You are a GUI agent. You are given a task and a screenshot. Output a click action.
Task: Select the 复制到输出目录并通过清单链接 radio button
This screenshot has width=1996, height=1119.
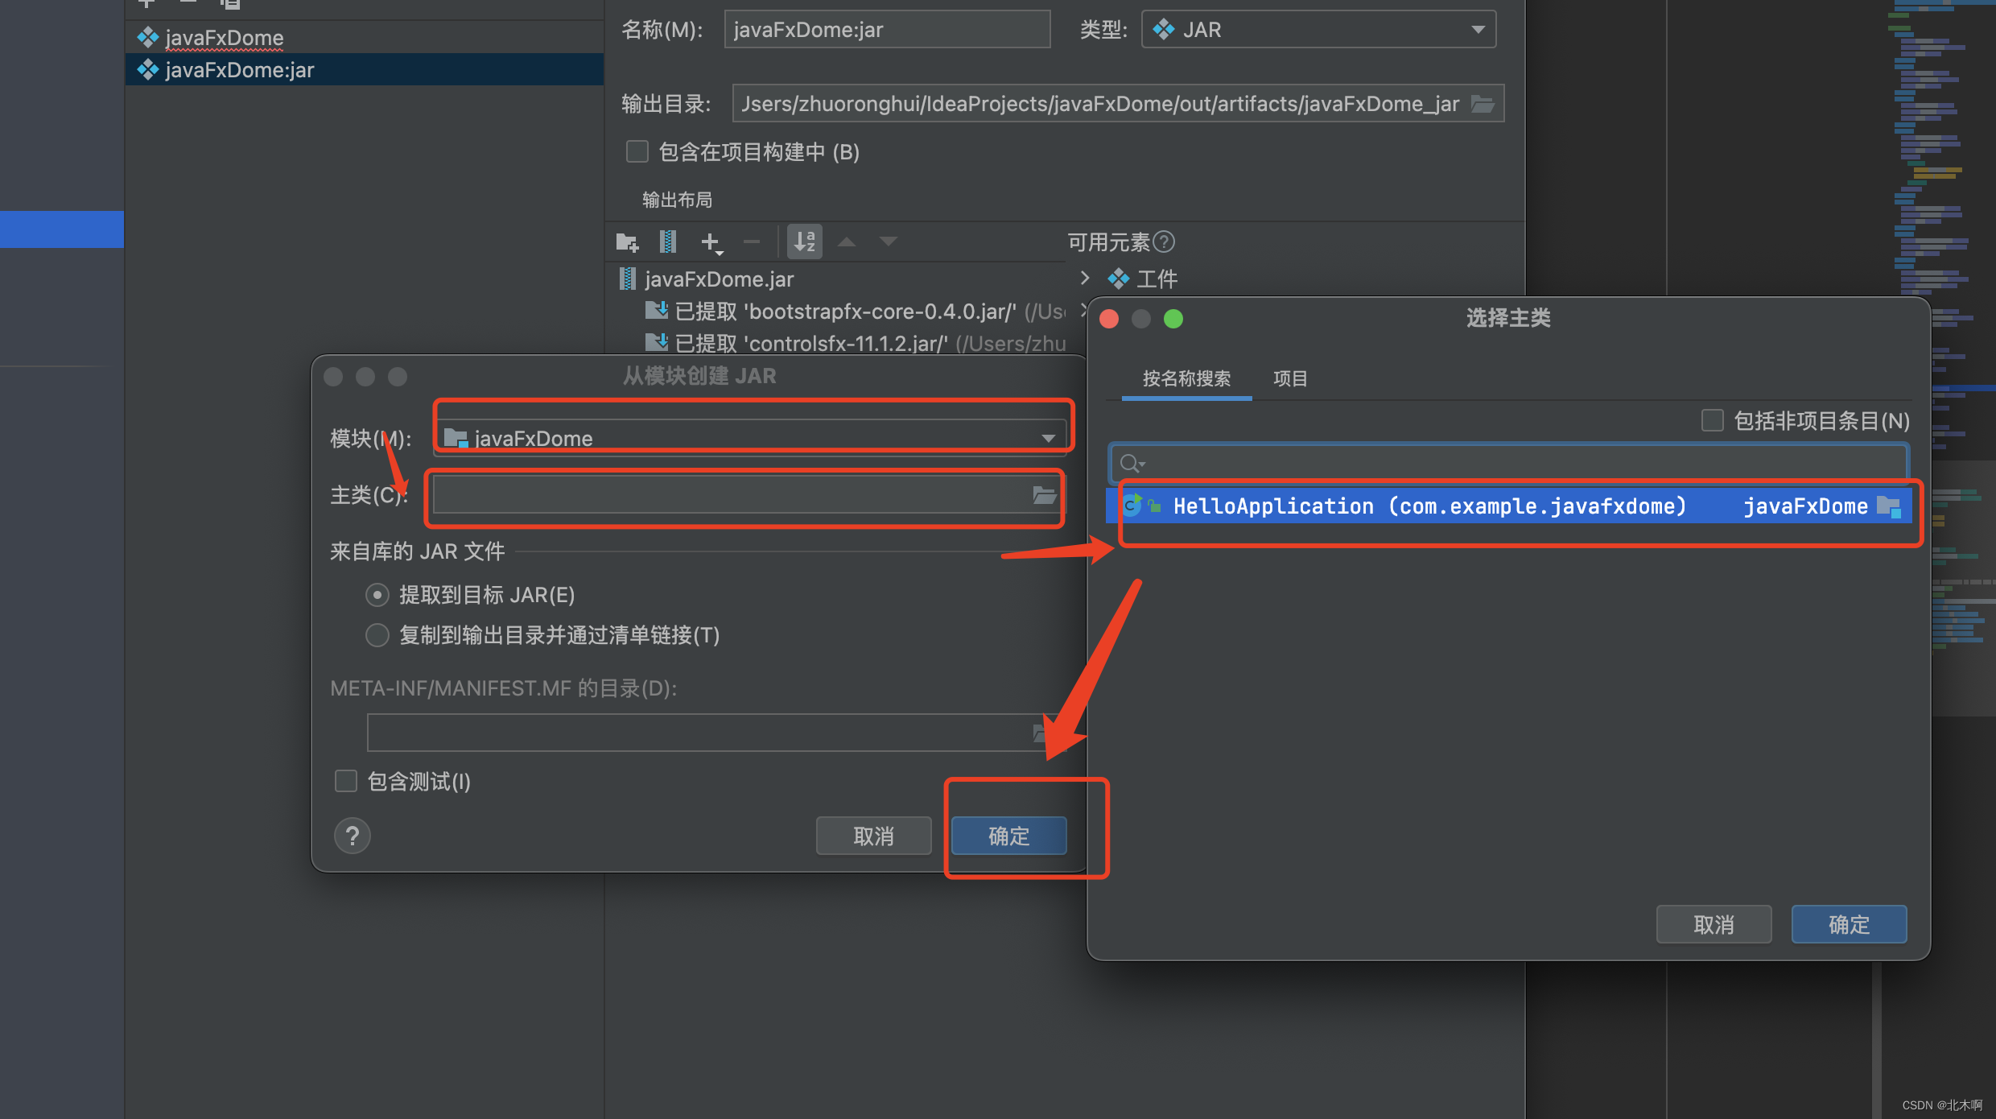(x=377, y=635)
